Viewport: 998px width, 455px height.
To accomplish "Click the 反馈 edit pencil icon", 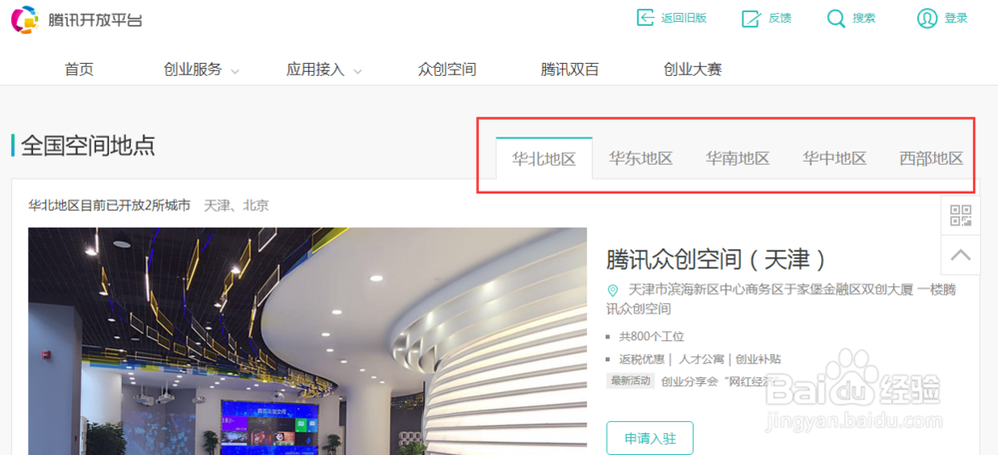I will coord(751,18).
